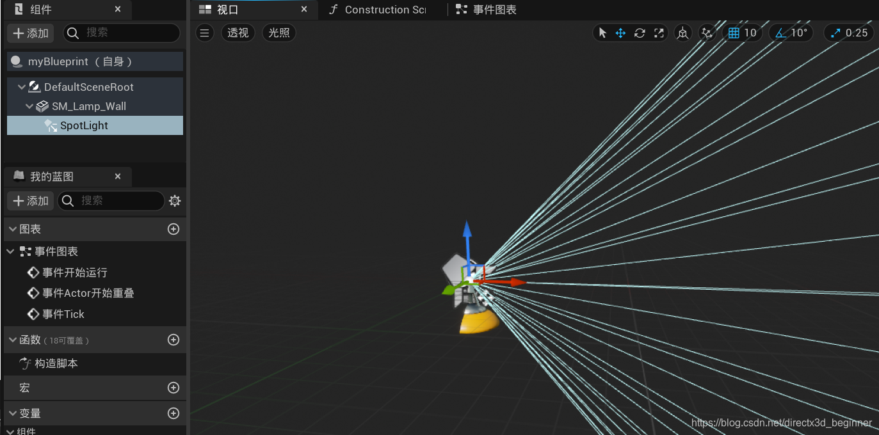The image size is (879, 435).
Task: Click 添加 button in My Blueprint panel
Action: point(31,201)
